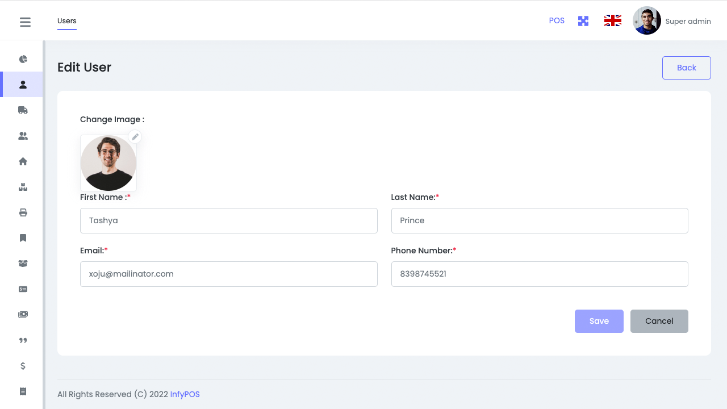Open the Super admin profile menu
The width and height of the screenshot is (727, 409).
pos(672,21)
